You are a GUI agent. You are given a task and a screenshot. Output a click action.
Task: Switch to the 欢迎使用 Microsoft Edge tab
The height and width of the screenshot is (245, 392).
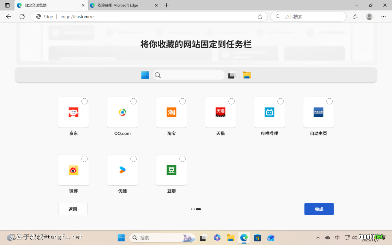pos(121,5)
